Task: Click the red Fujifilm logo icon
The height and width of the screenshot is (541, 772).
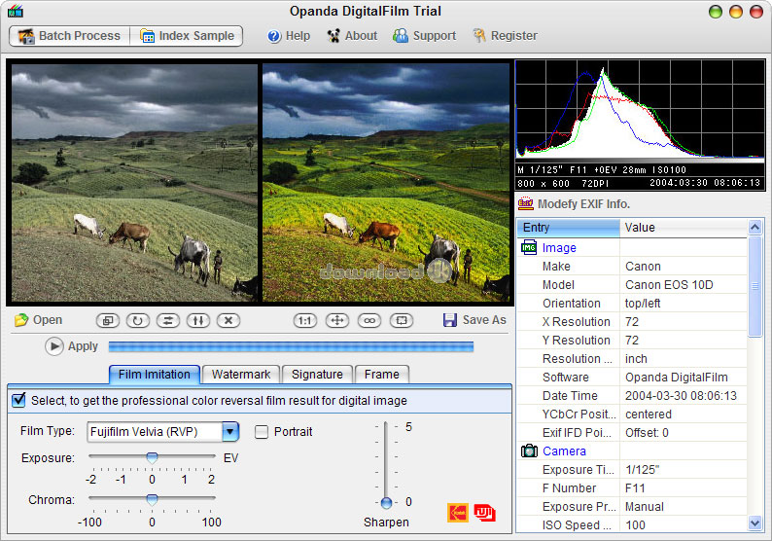Action: pos(485,513)
